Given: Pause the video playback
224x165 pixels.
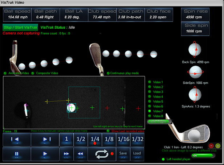Looking at the screenshot, I should [17, 154].
